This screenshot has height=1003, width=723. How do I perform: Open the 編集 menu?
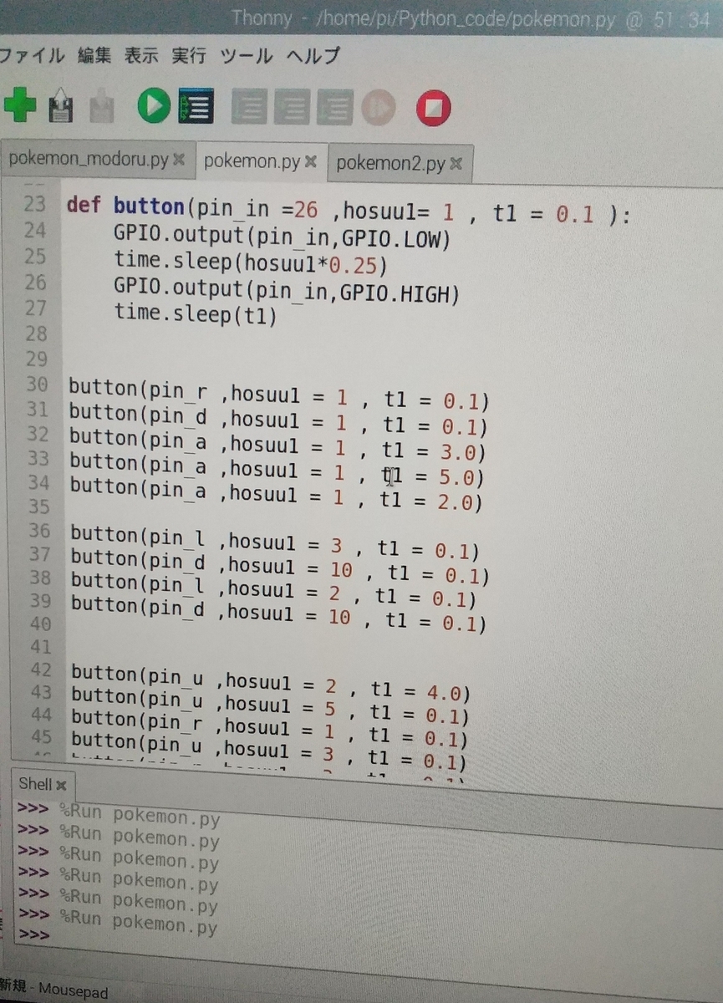click(94, 56)
